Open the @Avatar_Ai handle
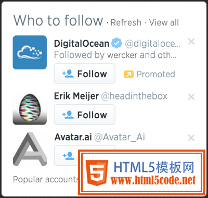 tap(120, 137)
